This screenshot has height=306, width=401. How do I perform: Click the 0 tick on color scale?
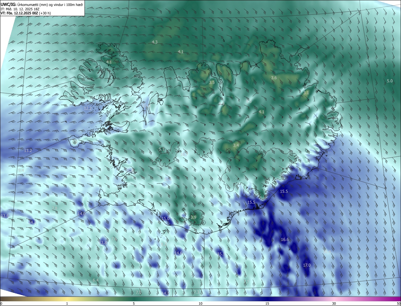1,303
